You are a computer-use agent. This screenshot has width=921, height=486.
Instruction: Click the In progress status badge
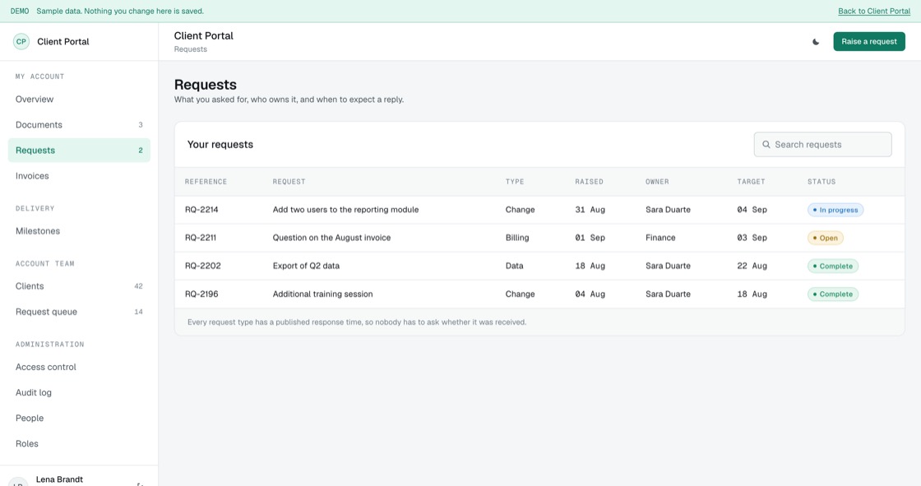coord(835,210)
